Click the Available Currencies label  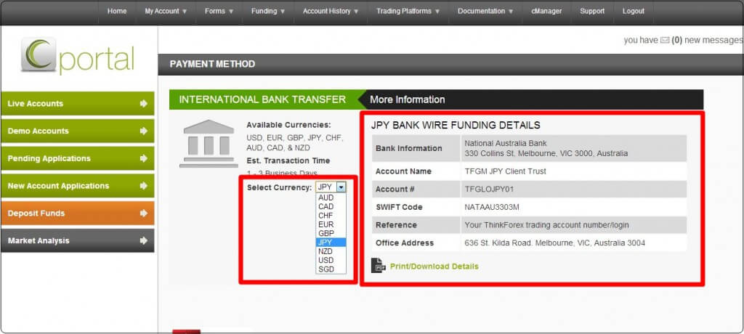(288, 125)
